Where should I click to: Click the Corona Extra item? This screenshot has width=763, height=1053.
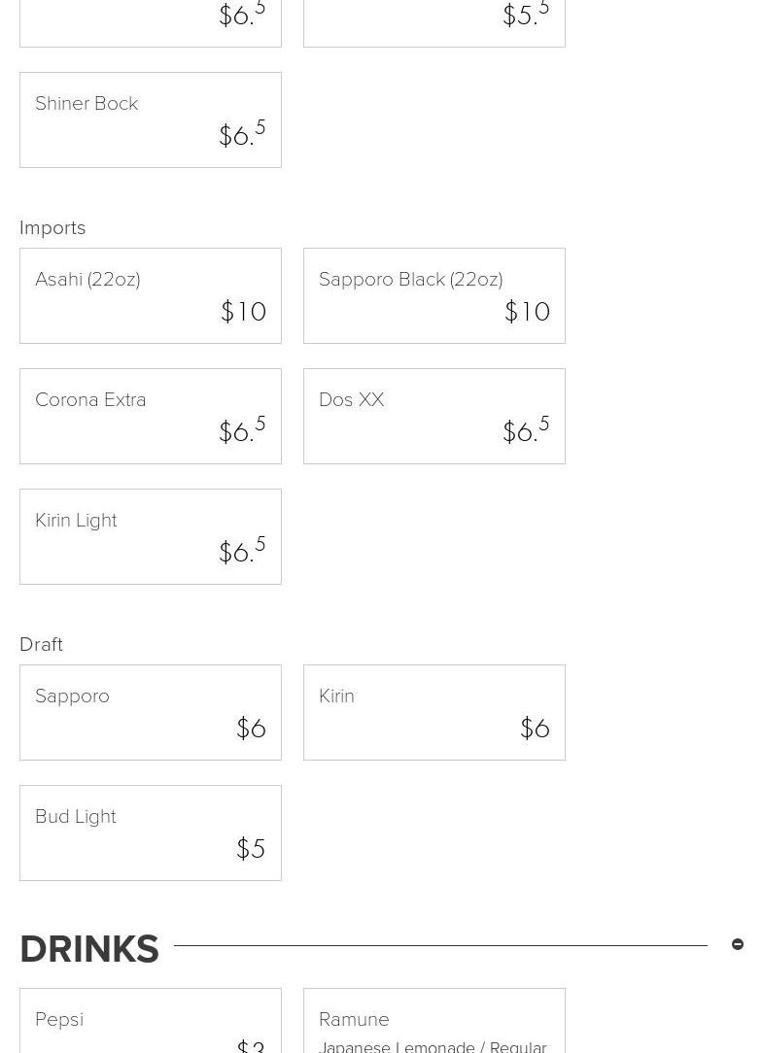150,416
